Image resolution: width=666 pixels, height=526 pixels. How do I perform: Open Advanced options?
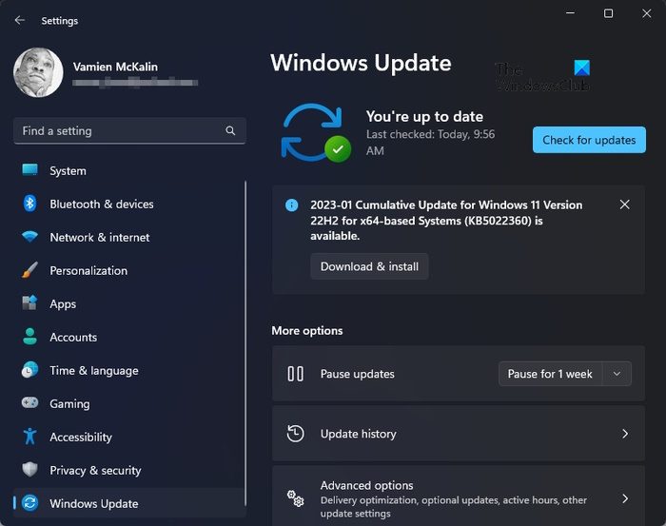click(459, 496)
